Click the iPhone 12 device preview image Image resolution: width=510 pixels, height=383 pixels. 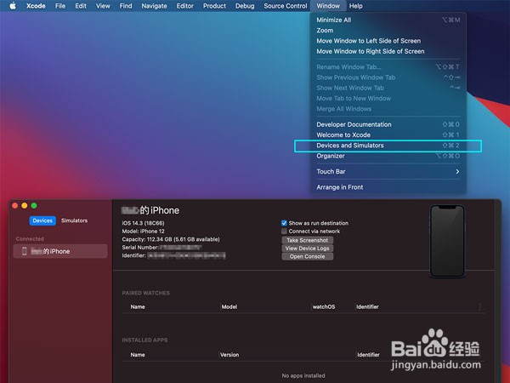(x=447, y=241)
